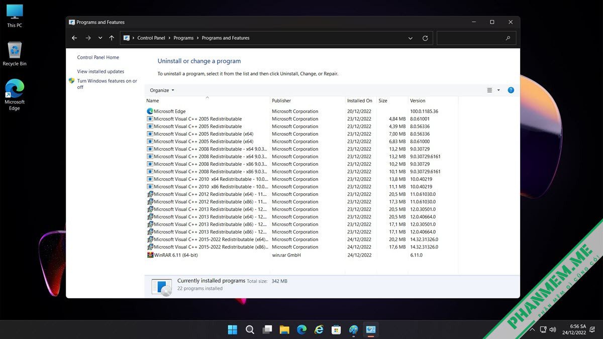Image resolution: width=603 pixels, height=339 pixels.
Task: Open the Windows Start button
Action: click(x=233, y=329)
